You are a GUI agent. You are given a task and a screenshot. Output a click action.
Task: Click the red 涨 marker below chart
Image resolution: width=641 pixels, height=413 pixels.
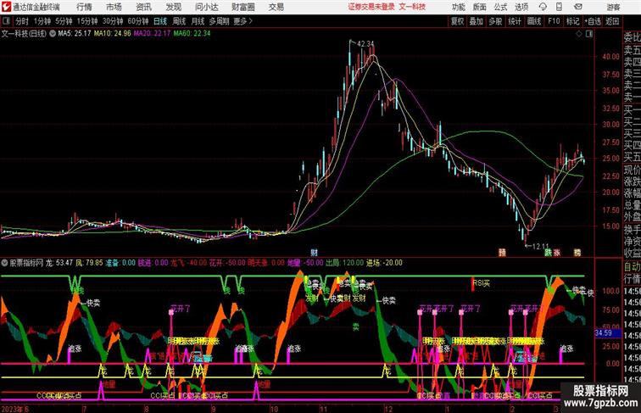coord(556,253)
